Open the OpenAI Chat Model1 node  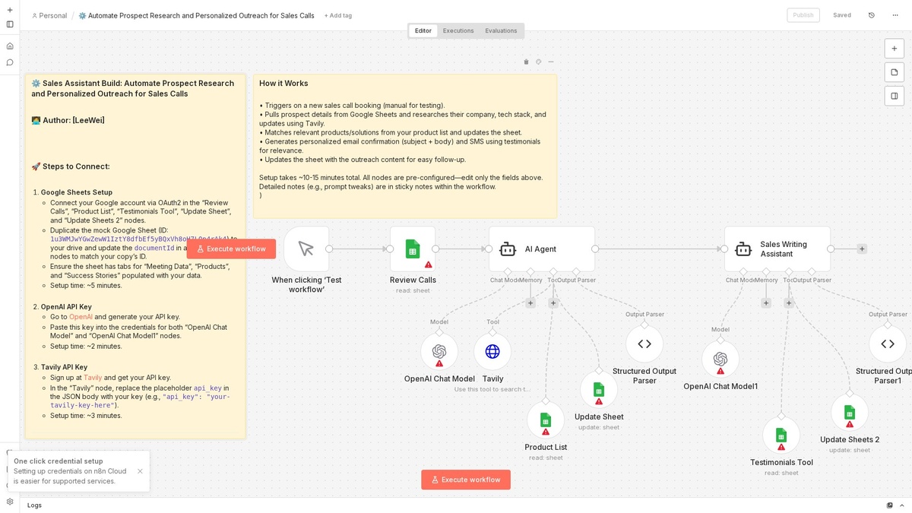coord(720,359)
